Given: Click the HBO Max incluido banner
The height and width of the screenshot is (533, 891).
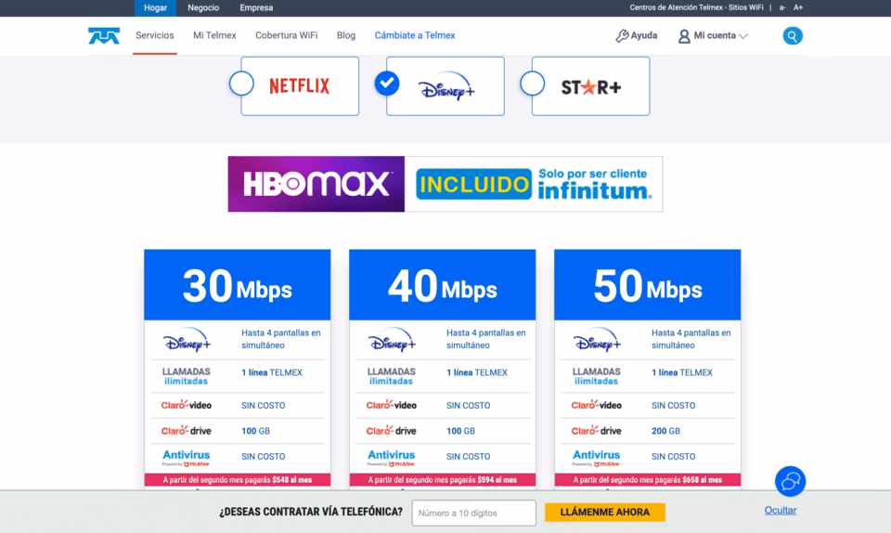Looking at the screenshot, I should pyautogui.click(x=445, y=184).
